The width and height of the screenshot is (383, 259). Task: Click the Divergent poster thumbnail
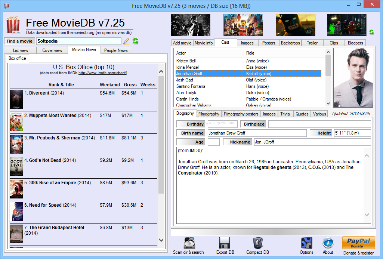pyautogui.click(x=16, y=99)
